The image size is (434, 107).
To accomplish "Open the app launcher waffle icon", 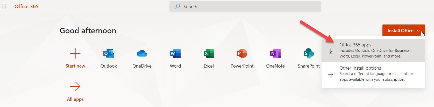I will [x=4, y=6].
